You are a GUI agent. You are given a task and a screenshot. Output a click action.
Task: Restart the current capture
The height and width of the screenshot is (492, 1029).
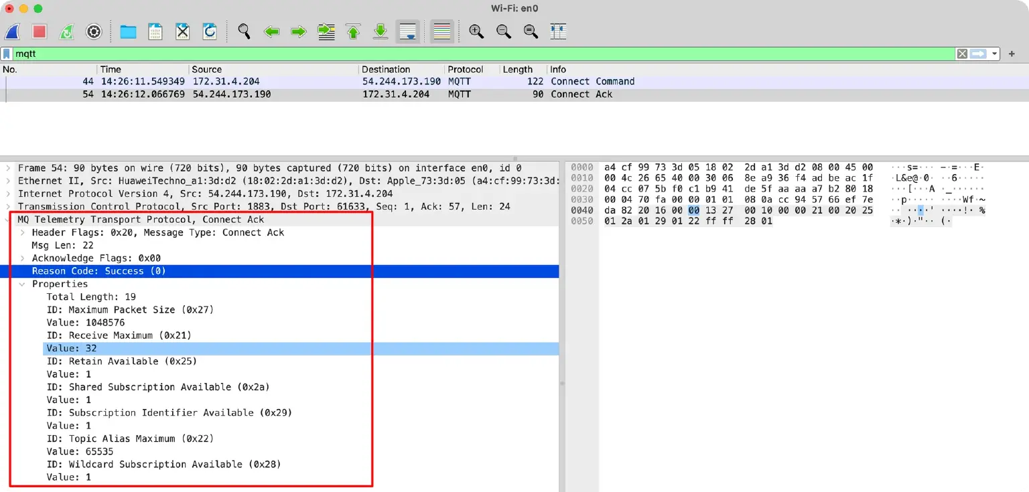coord(66,31)
